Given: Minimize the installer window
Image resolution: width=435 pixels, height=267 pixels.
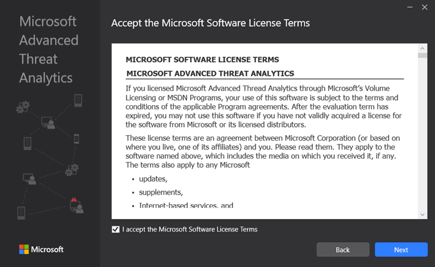Looking at the screenshot, I should pyautogui.click(x=409, y=7).
